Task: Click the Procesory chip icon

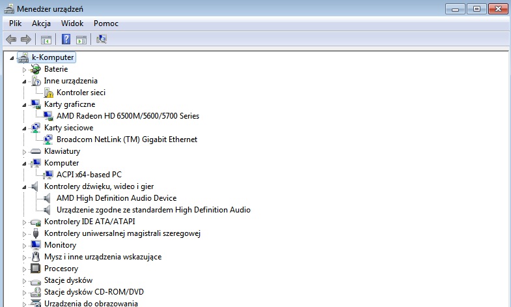Action: click(x=35, y=269)
